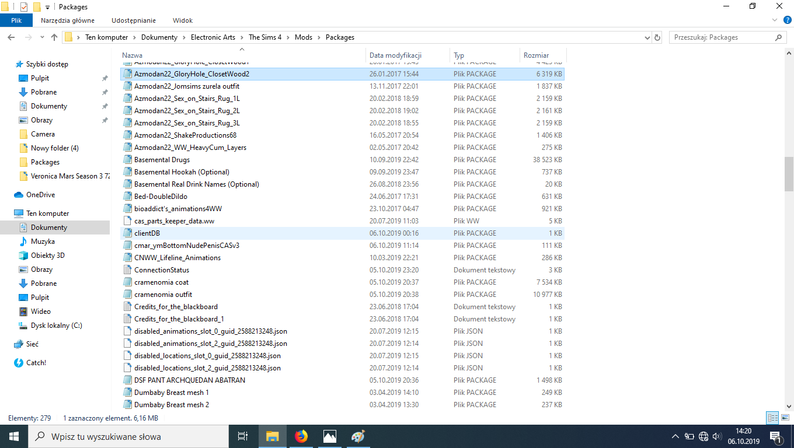Select the details view icon in status bar
The height and width of the screenshot is (448, 794).
[x=772, y=418]
